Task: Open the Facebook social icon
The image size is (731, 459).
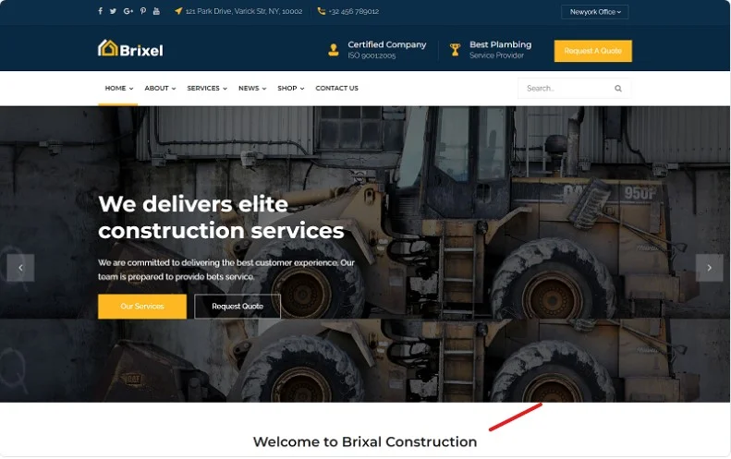Action: tap(100, 11)
